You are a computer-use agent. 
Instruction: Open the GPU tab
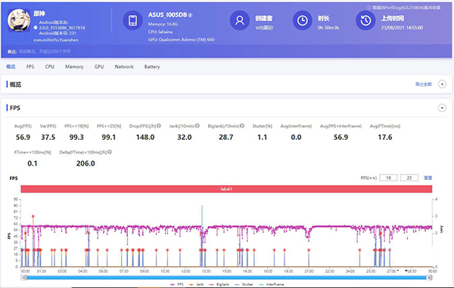[99, 67]
